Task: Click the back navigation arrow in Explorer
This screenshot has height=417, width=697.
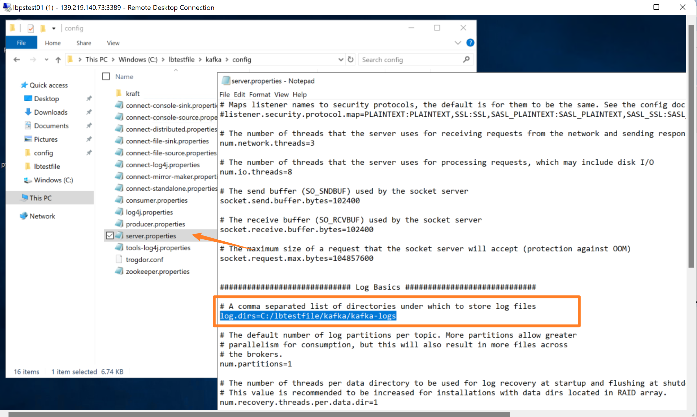Action: (x=16, y=59)
